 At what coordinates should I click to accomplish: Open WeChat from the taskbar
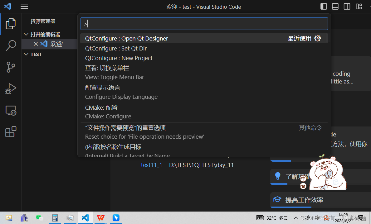click(x=39, y=218)
